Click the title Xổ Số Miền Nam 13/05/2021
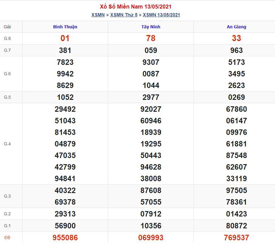 [x=136, y=6]
